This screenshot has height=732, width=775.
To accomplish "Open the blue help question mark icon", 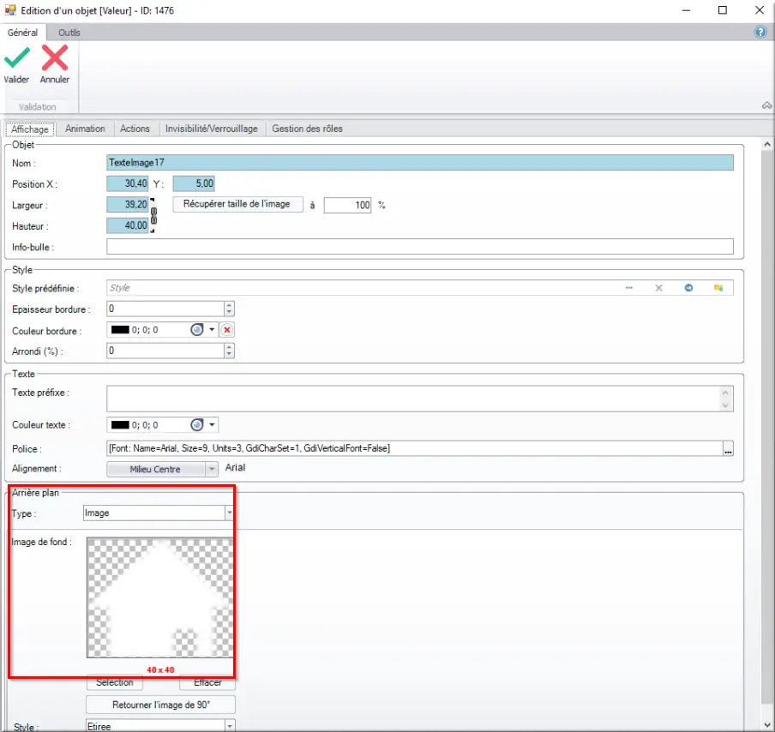I will click(760, 33).
